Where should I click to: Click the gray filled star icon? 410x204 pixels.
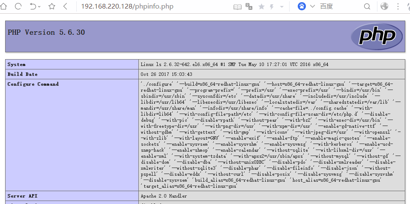point(261,6)
